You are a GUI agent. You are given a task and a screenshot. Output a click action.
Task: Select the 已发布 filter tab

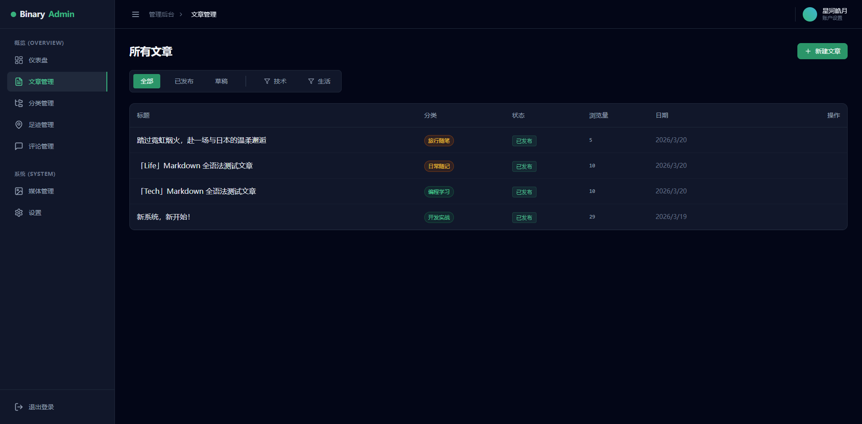point(184,81)
